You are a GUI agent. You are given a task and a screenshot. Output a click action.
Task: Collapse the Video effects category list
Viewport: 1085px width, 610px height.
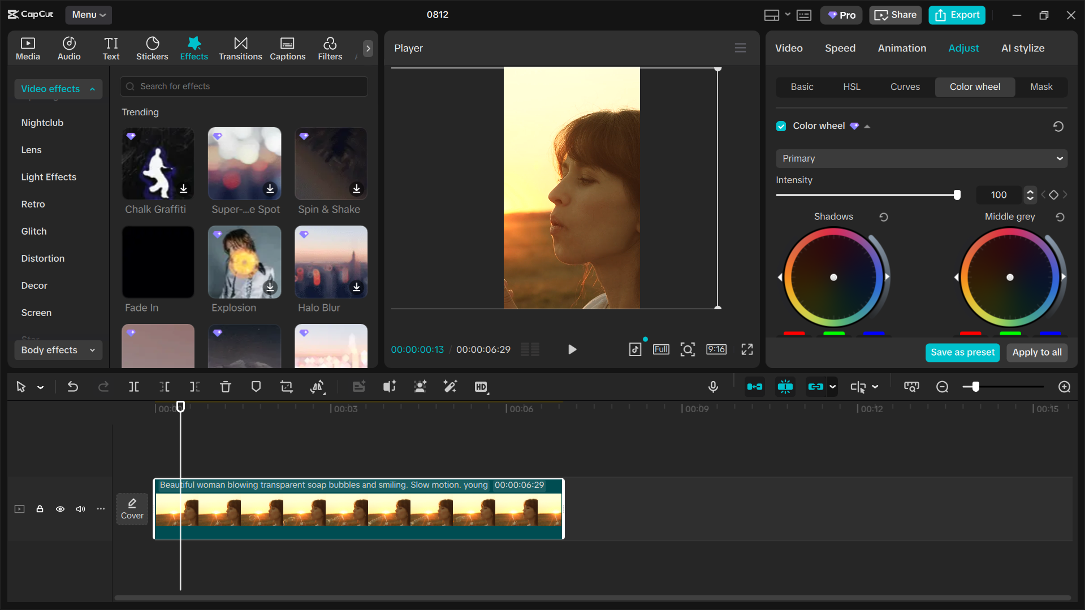point(92,89)
